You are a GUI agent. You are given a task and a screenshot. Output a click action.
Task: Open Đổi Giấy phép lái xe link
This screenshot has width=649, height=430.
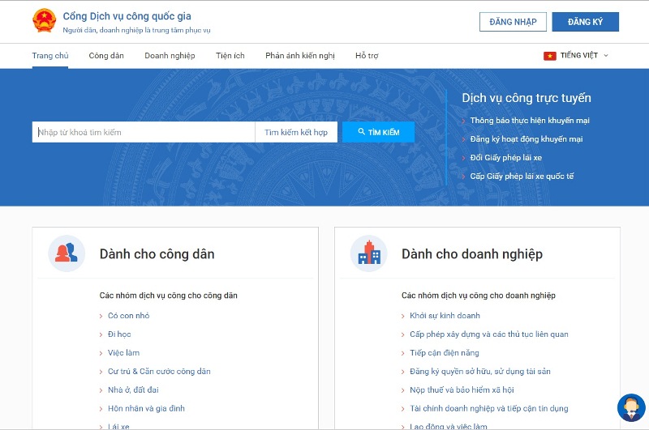[x=505, y=157]
